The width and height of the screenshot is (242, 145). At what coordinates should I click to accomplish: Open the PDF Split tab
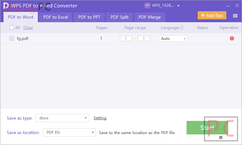pos(120,17)
